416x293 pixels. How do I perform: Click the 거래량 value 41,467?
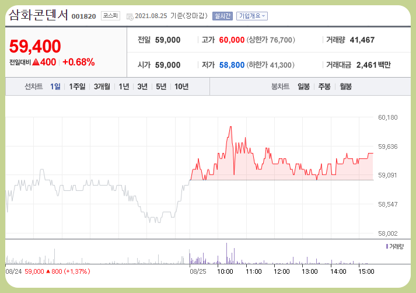tap(362, 40)
